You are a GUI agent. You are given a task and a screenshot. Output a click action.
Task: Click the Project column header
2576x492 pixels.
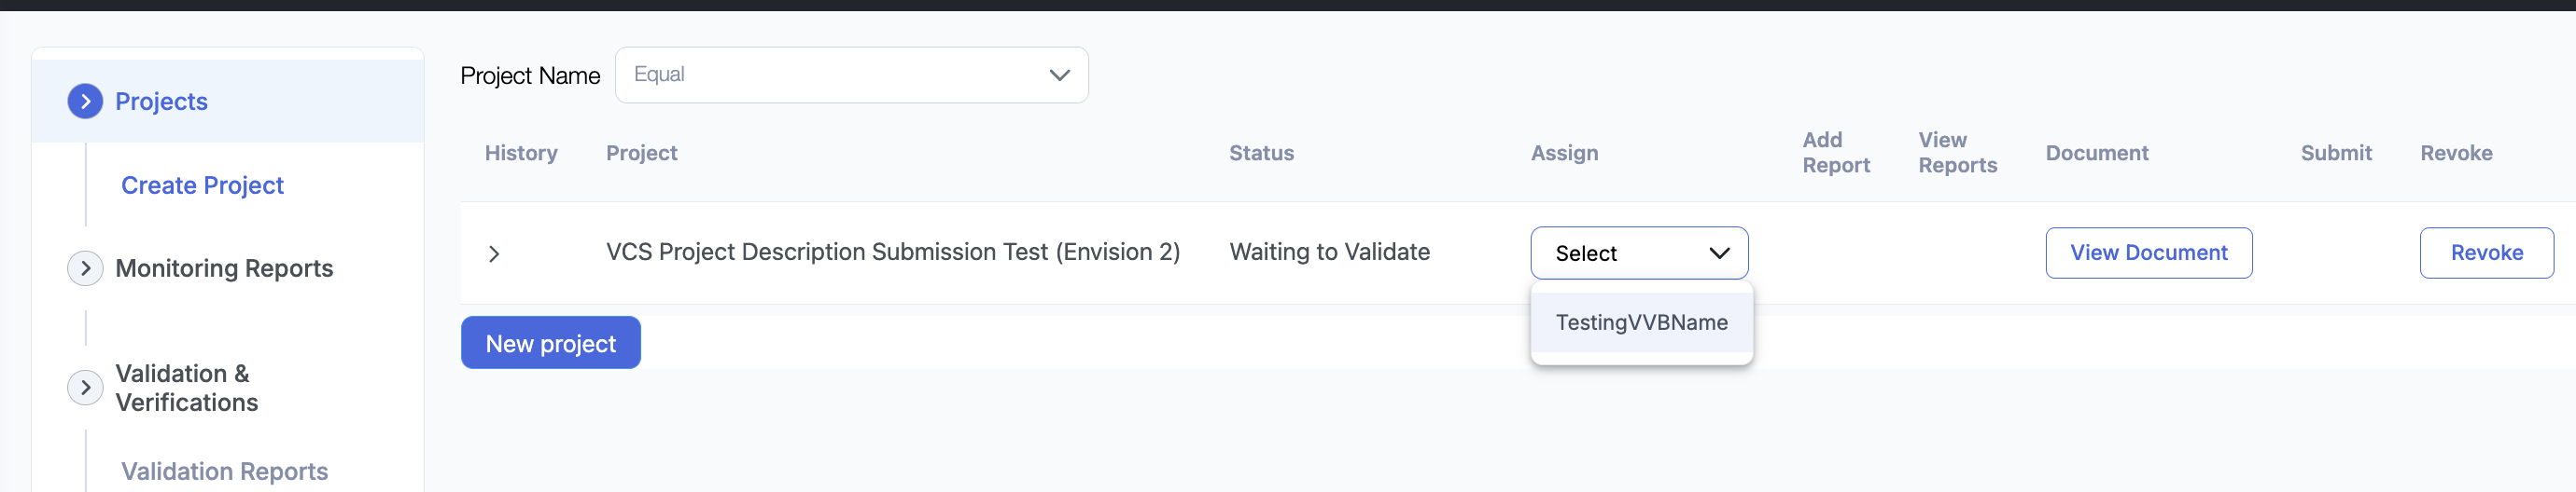tap(641, 153)
